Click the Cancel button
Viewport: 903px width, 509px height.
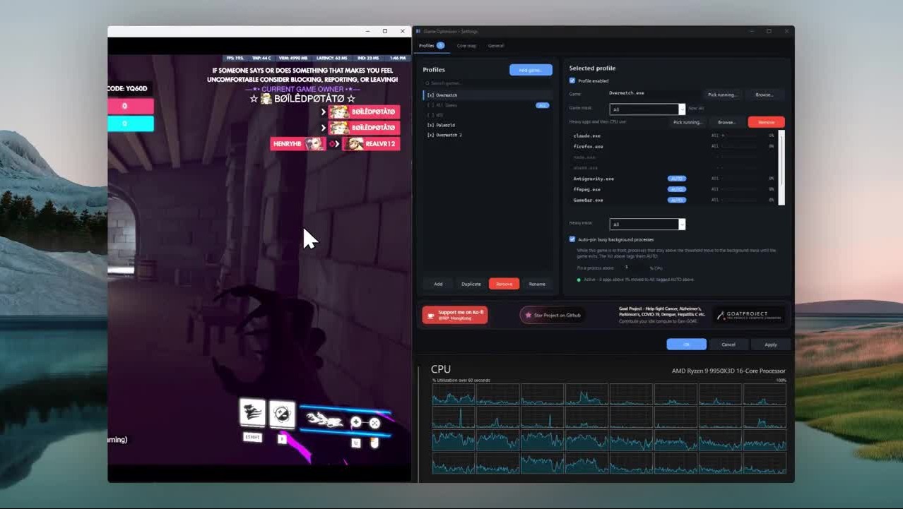point(728,345)
